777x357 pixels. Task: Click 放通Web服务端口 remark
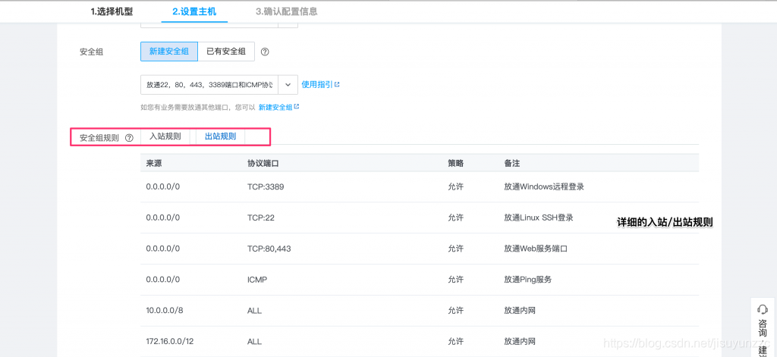536,249
